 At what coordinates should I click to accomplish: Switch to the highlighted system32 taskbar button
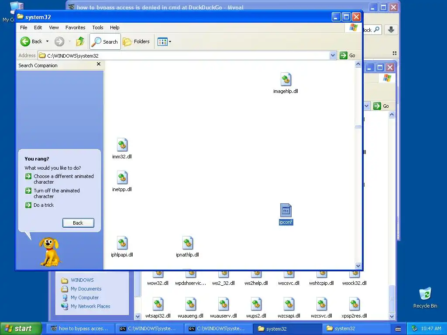tap(288, 328)
